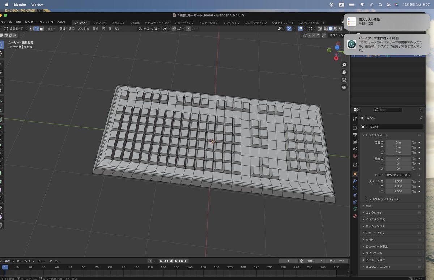The height and width of the screenshot is (280, 434).
Task: Click the camera view icon in viewport
Action: point(344,80)
